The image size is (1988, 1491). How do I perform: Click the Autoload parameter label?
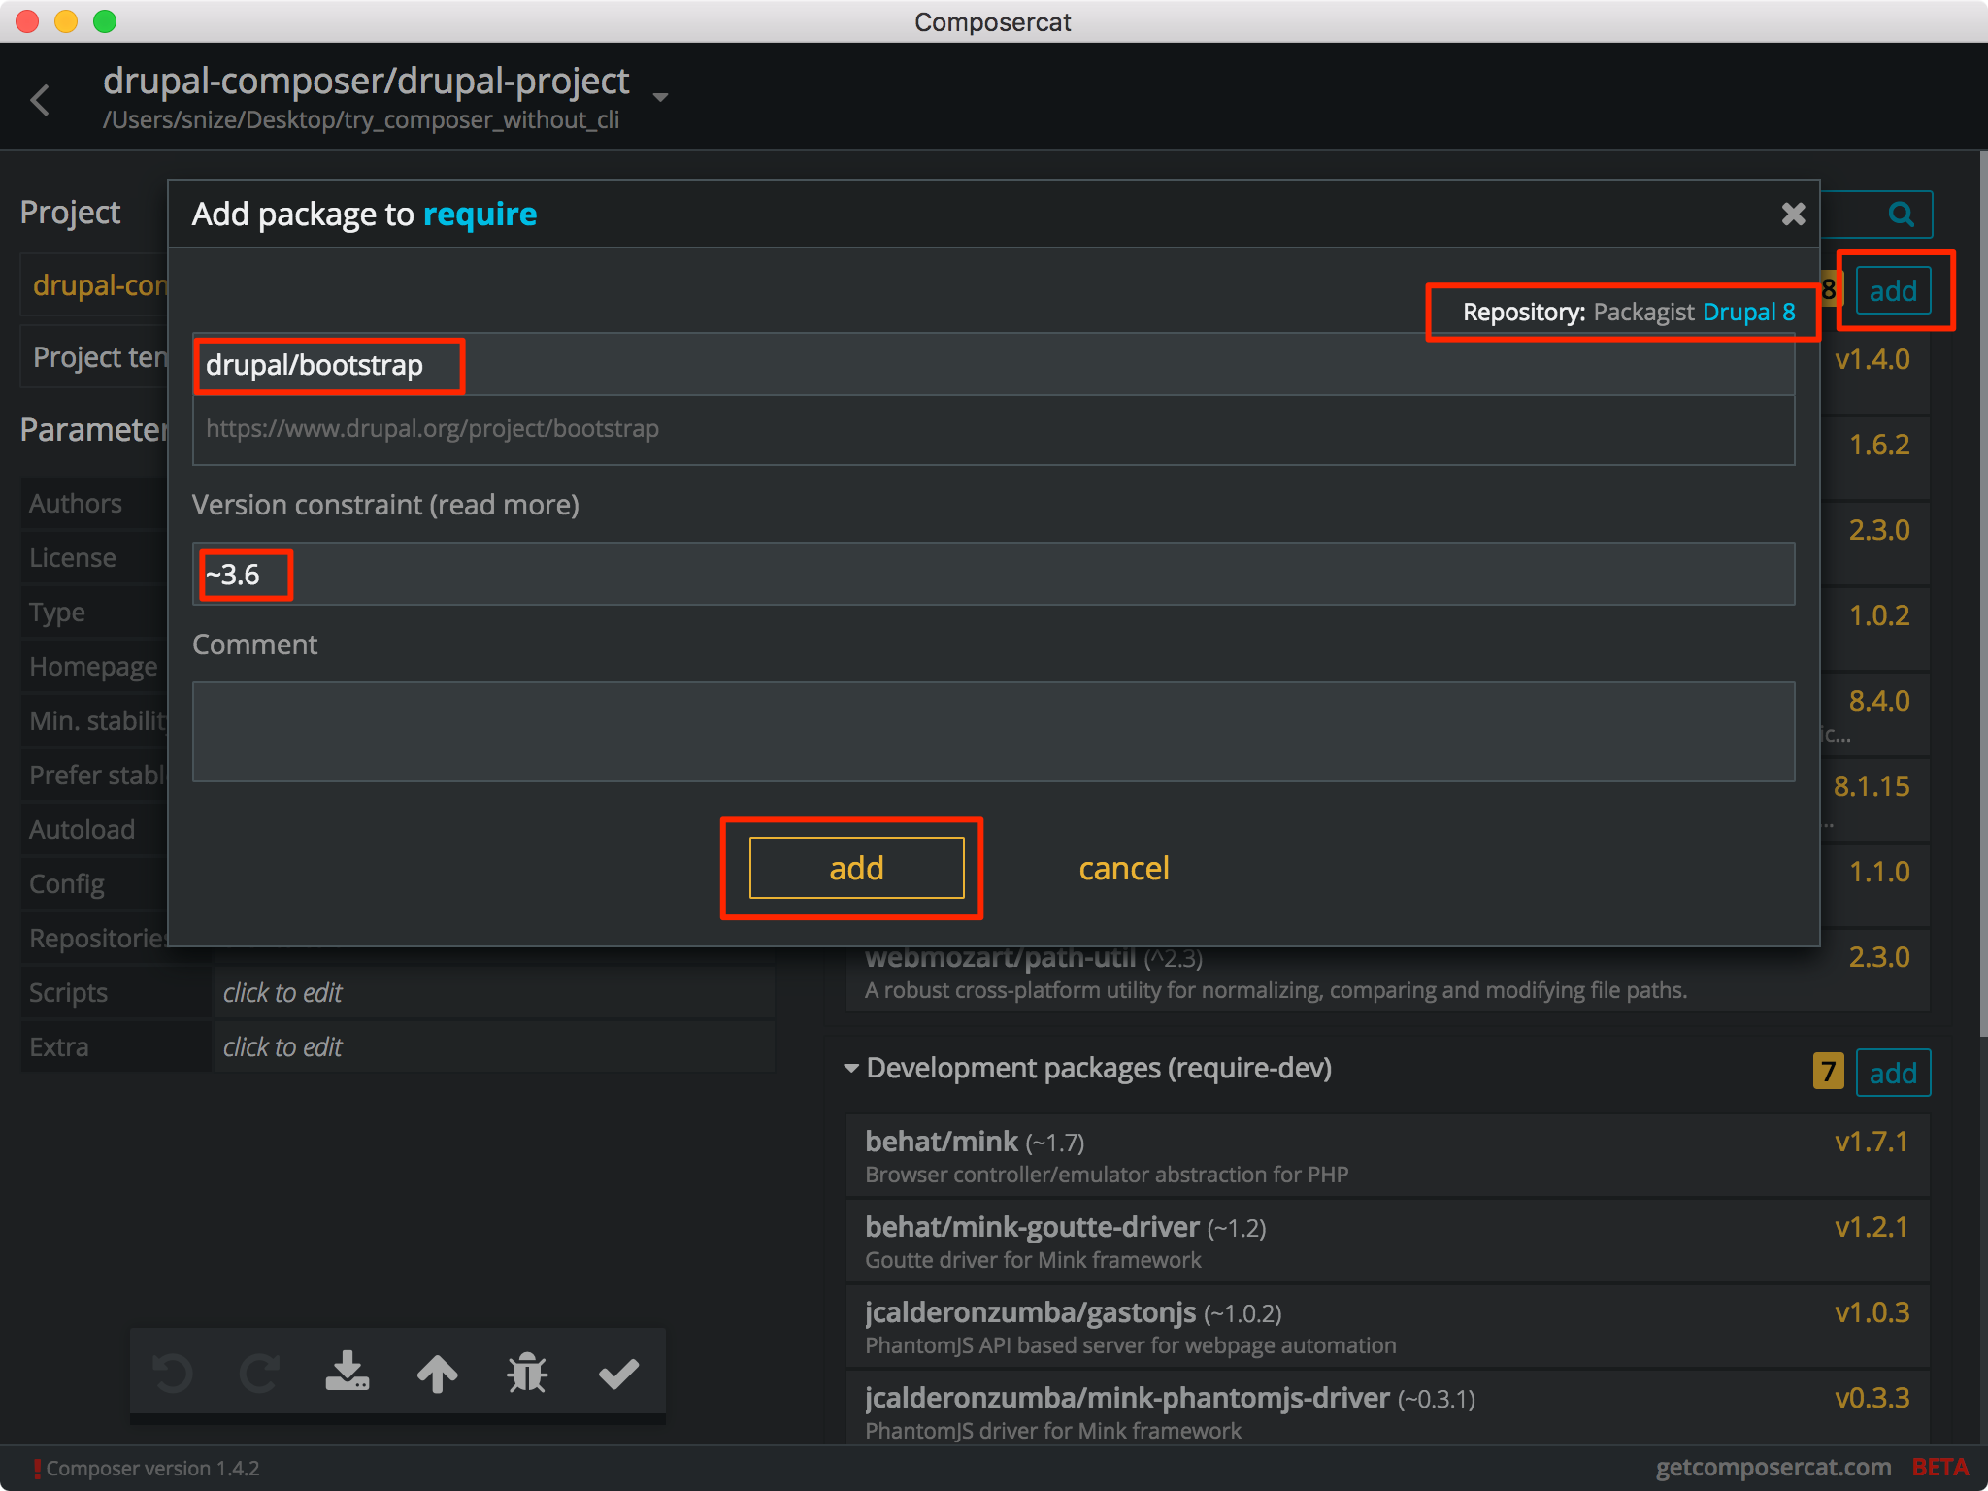[83, 829]
